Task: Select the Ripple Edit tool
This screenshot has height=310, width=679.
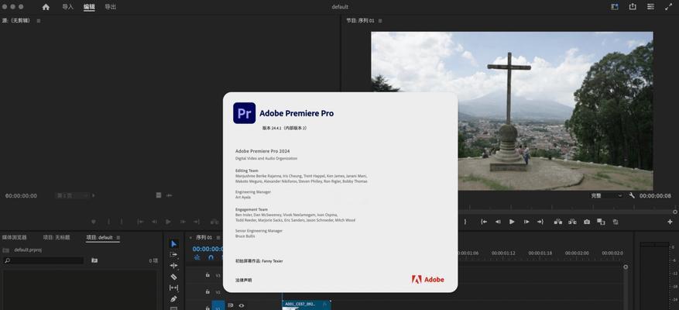Action: [173, 265]
